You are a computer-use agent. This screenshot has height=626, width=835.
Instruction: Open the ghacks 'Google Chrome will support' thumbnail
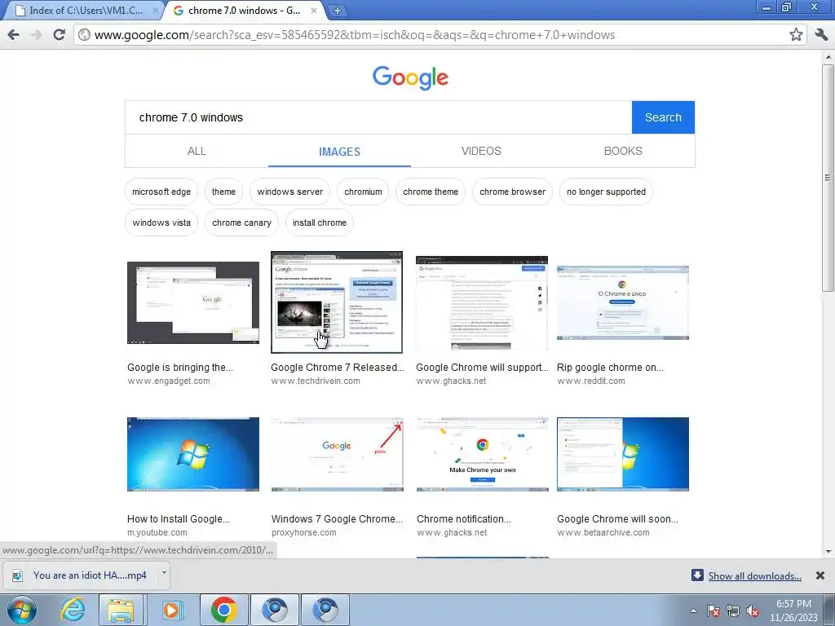tap(482, 302)
